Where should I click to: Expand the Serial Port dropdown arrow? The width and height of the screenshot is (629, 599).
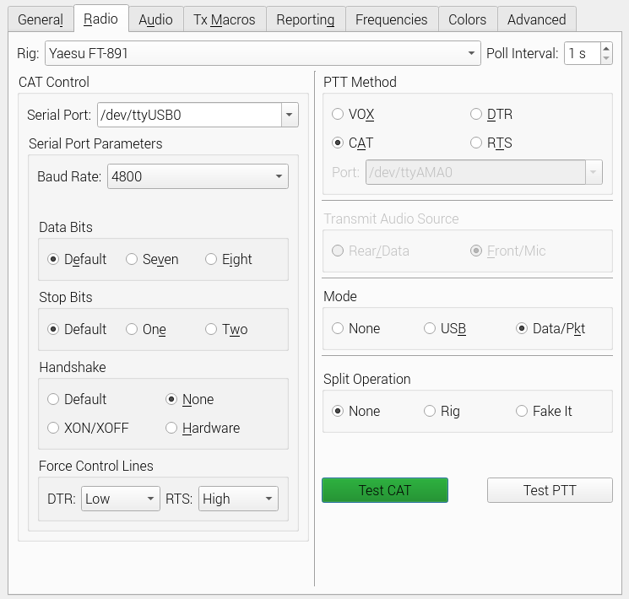point(290,115)
